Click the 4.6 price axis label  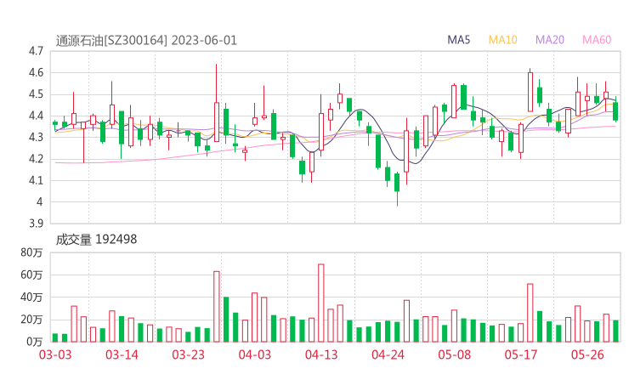pos(36,72)
